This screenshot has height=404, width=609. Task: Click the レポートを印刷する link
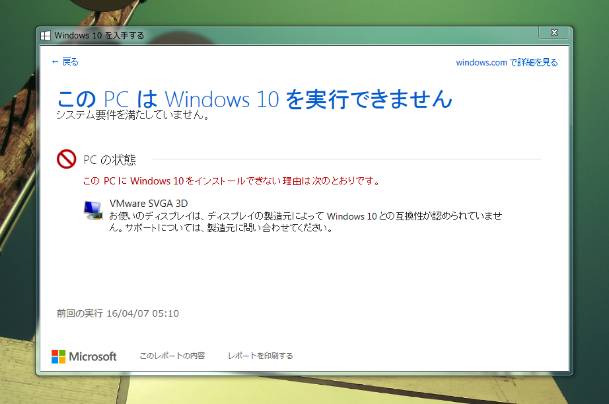coord(260,356)
